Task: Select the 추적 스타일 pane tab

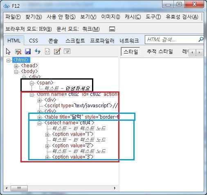Action: [160, 51]
